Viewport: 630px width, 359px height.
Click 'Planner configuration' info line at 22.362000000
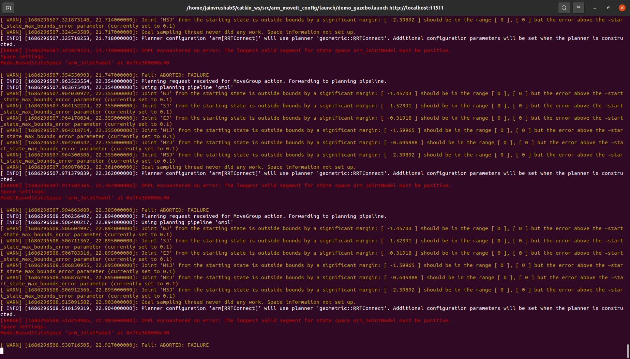312,176
